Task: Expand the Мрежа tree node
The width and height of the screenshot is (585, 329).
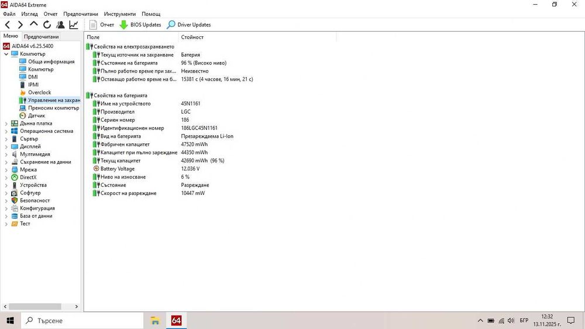Action: coord(6,170)
